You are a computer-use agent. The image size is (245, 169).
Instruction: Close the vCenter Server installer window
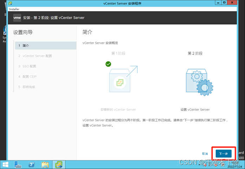click(x=232, y=2)
